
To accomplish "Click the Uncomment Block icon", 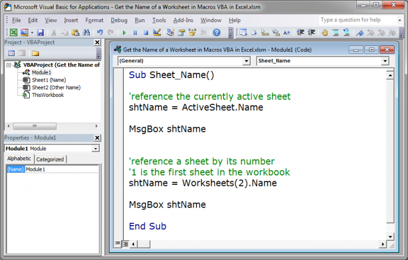I will (x=346, y=33).
